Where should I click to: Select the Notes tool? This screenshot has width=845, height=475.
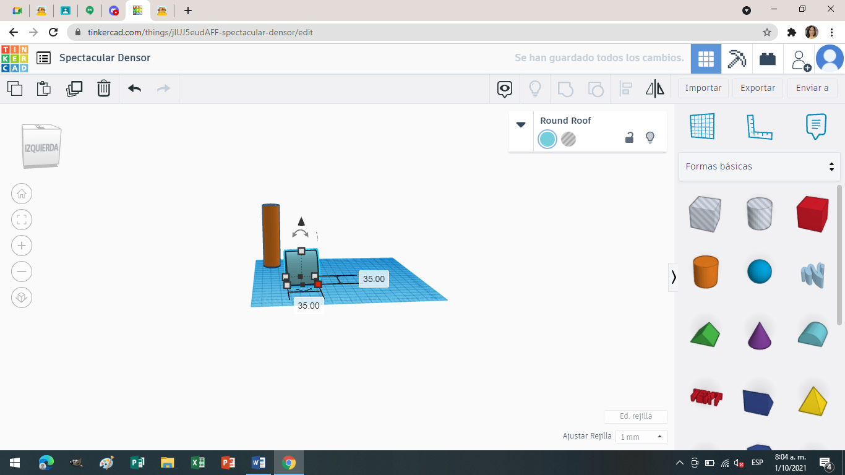pyautogui.click(x=816, y=126)
